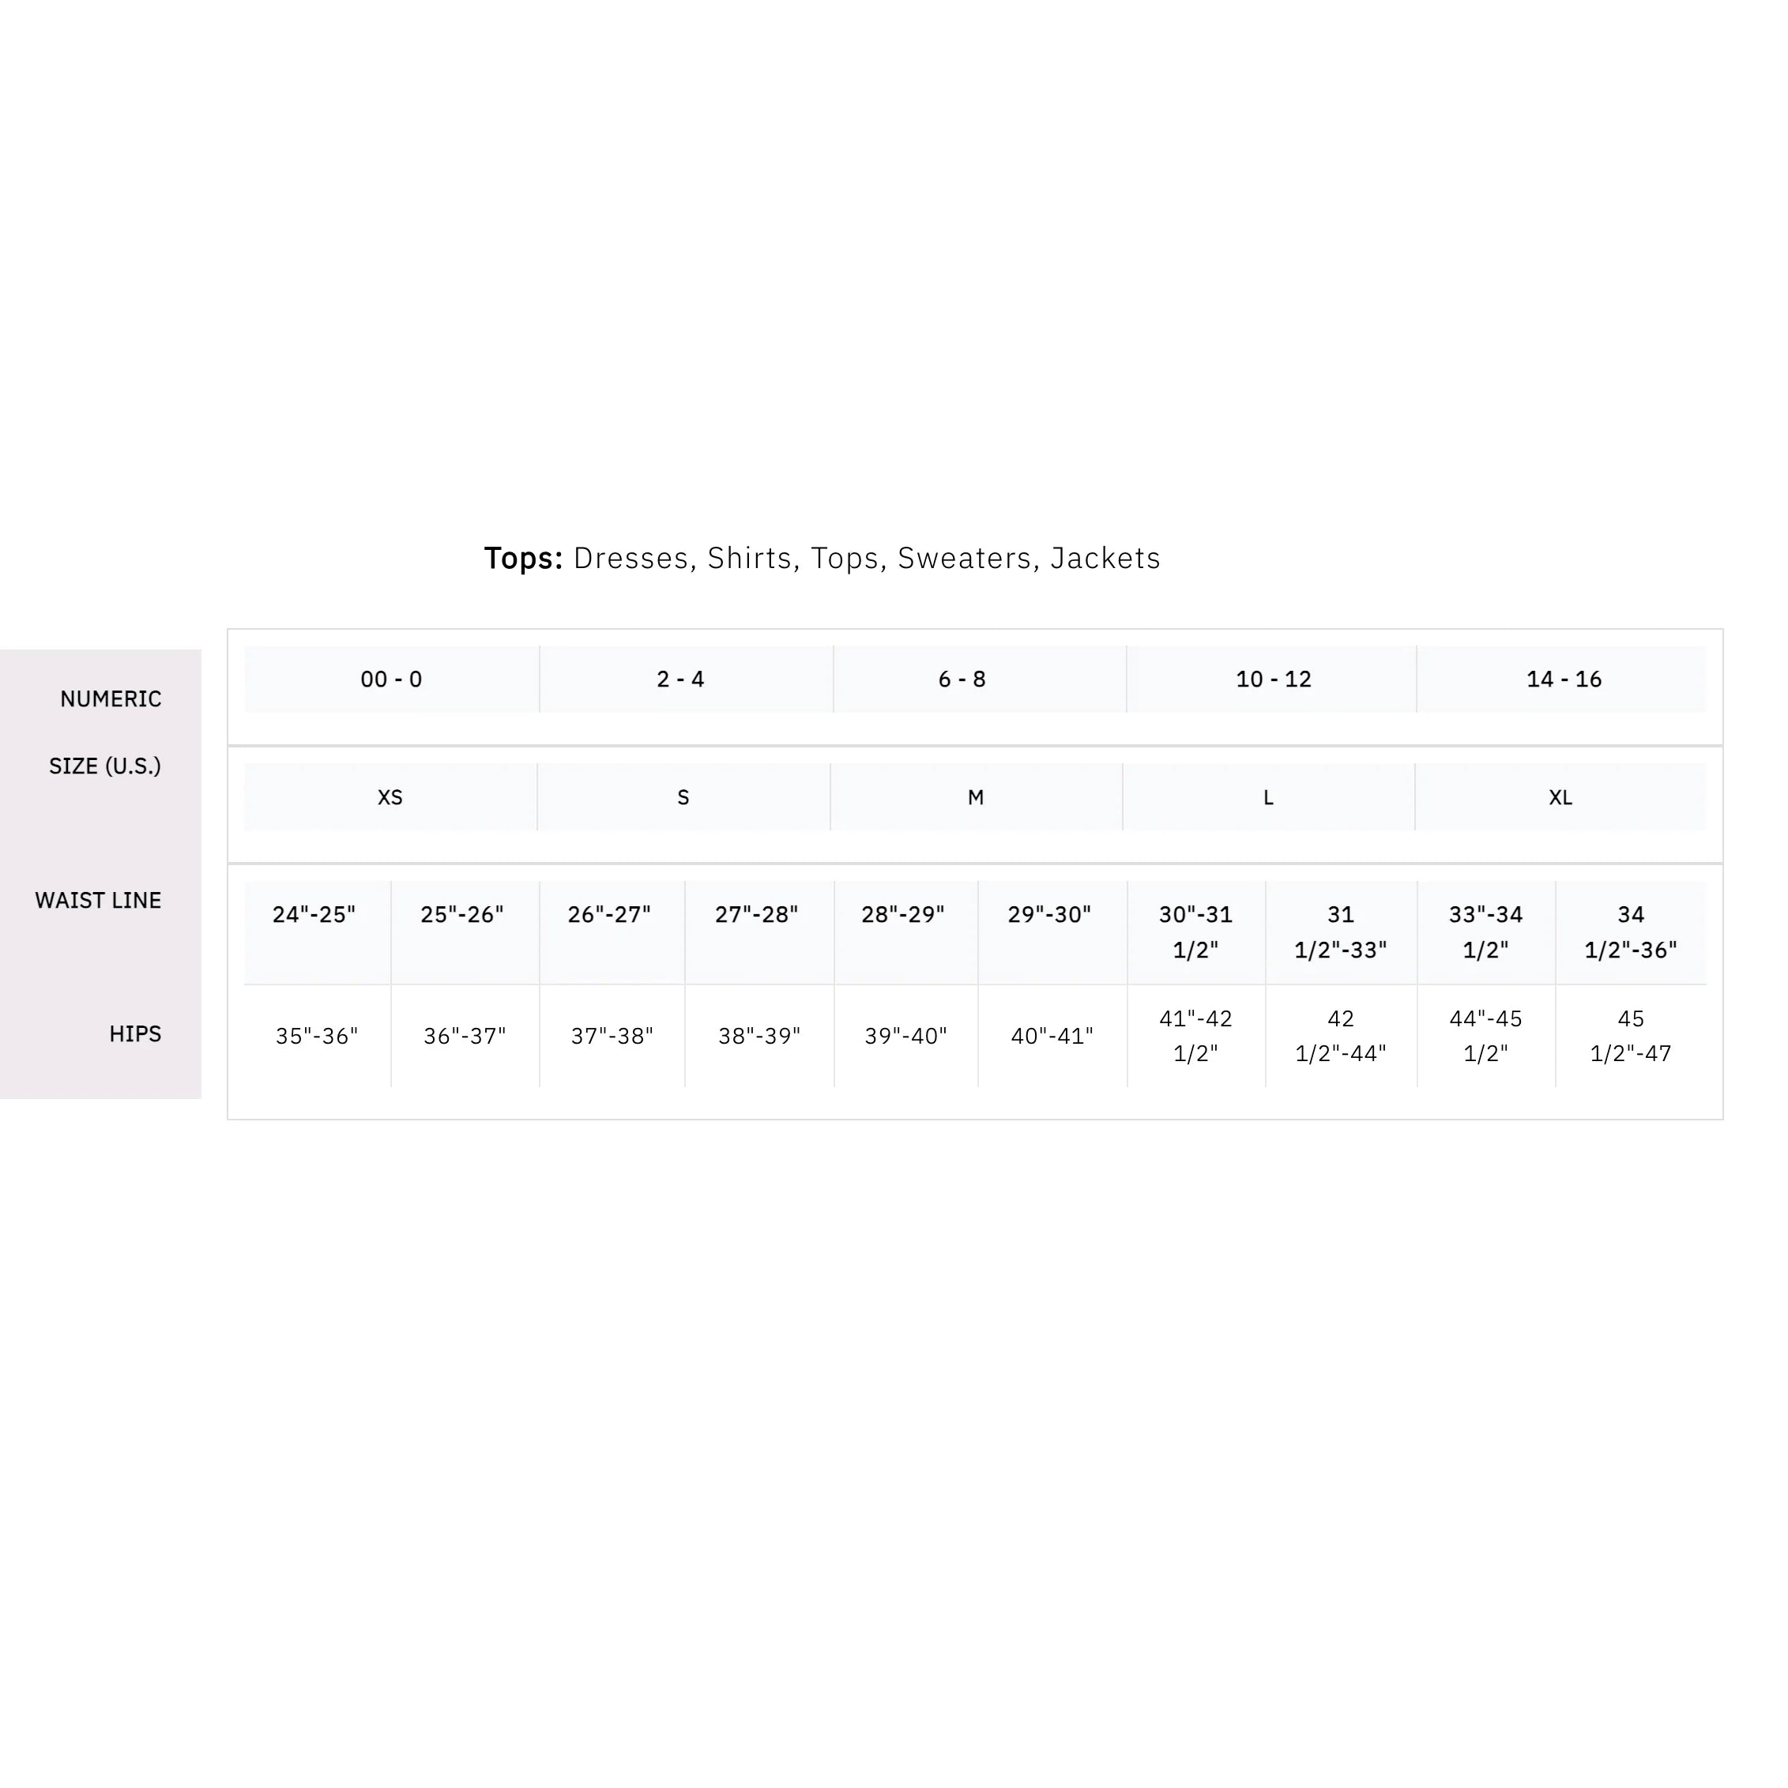Click the 6 - 8 numeric size cell

pos(962,679)
